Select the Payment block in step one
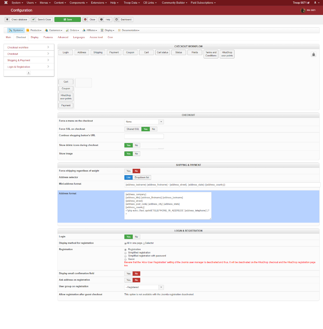Screen dimensions: 323x329 66,105
